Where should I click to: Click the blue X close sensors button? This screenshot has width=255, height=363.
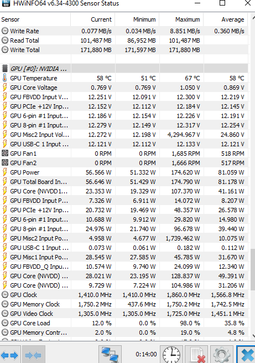pyautogui.click(x=246, y=355)
